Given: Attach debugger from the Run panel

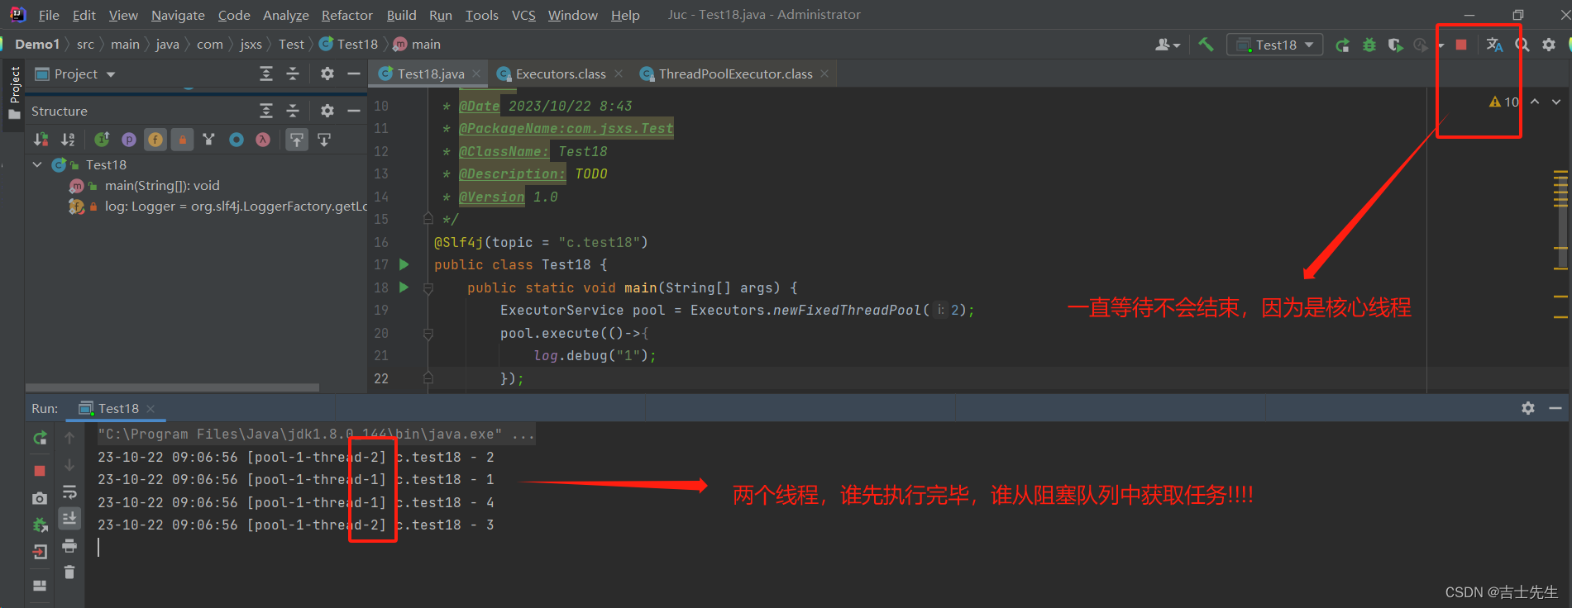Looking at the screenshot, I should pyautogui.click(x=40, y=525).
